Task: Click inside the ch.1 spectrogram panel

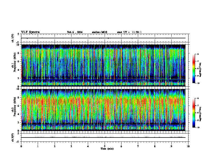Action: (x=103, y=65)
